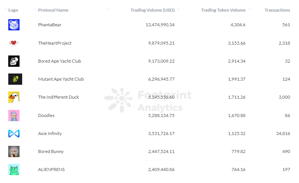299x183 pixels.
Task: Click the Transactions column header
Action: click(277, 10)
